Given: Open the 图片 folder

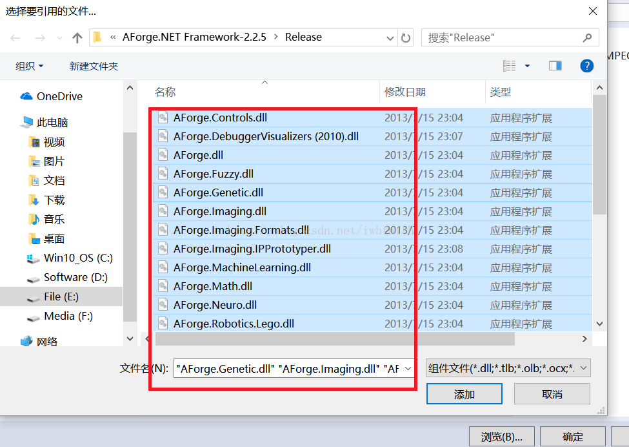Looking at the screenshot, I should (47, 161).
